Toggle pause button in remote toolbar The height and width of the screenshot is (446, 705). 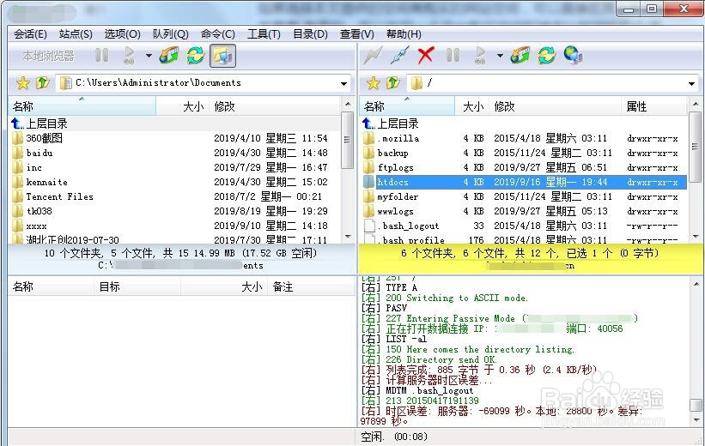click(453, 56)
